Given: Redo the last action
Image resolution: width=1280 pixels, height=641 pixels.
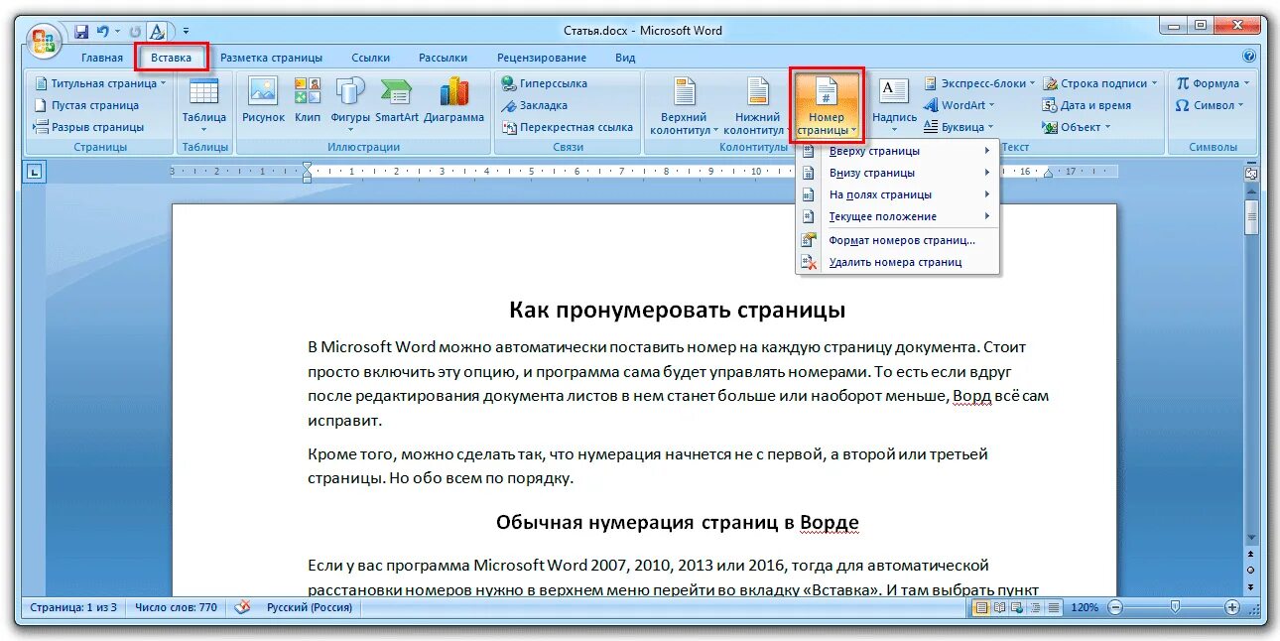Looking at the screenshot, I should click(x=135, y=32).
